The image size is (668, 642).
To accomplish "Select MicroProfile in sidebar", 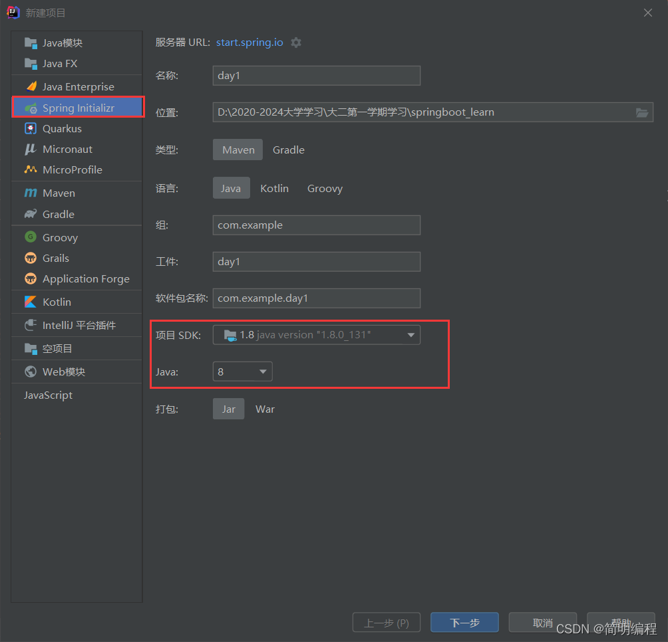I will pyautogui.click(x=77, y=169).
